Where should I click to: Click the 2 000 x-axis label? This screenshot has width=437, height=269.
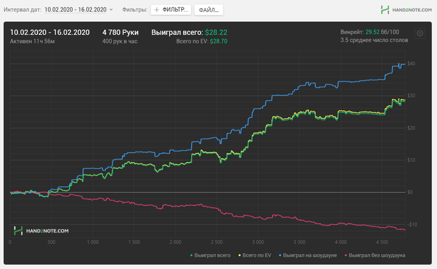(x=175, y=242)
